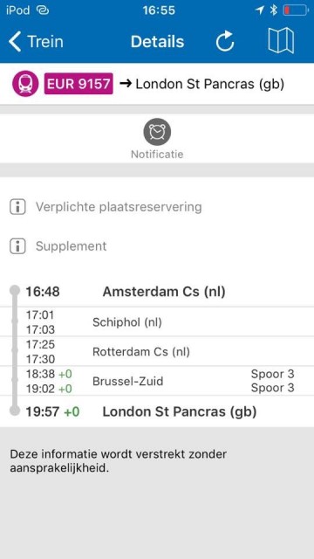Select the London St Pancras arrival row

coord(157,411)
